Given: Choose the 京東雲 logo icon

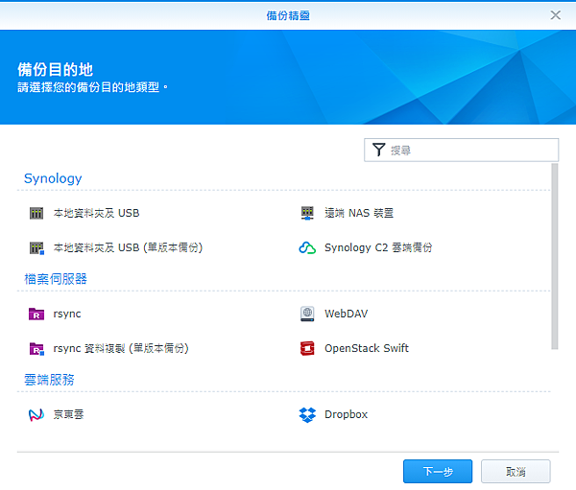Looking at the screenshot, I should pos(36,415).
